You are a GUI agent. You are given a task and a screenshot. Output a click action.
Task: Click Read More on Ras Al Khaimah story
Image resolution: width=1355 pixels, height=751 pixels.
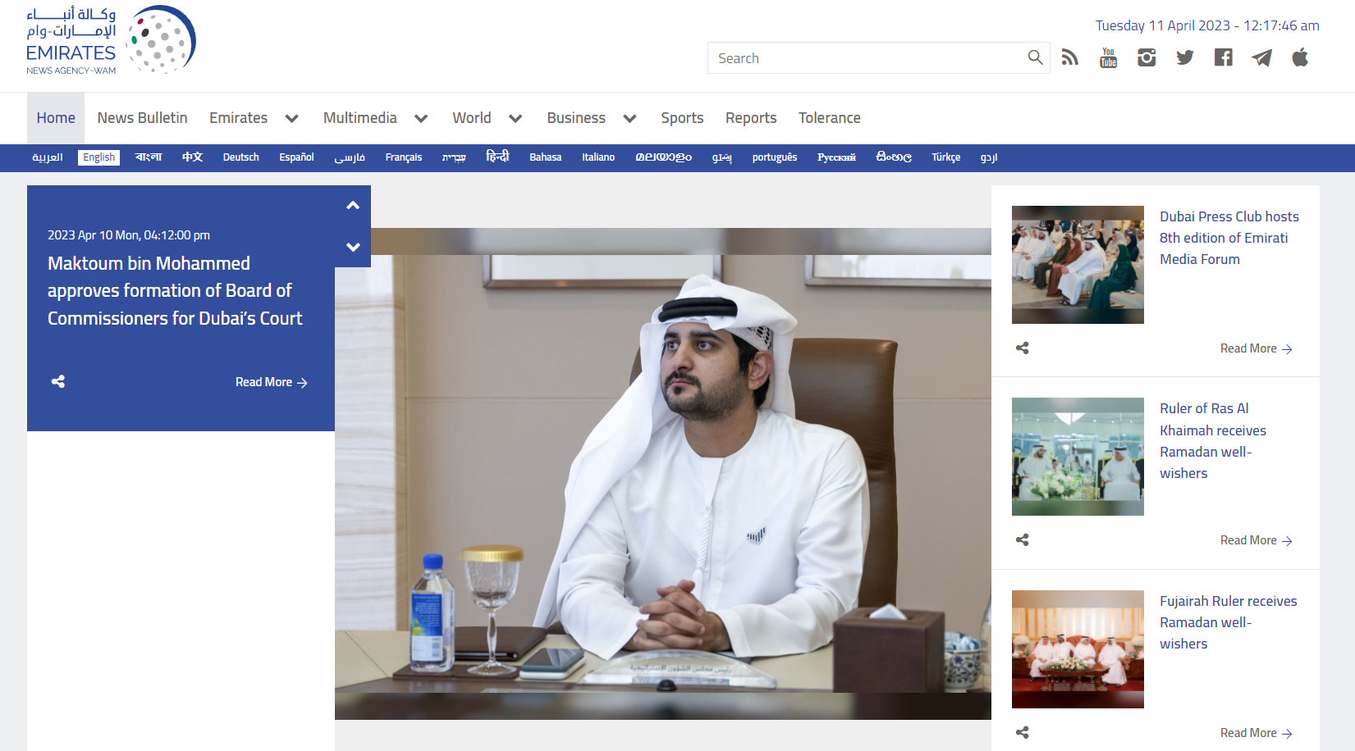[x=1255, y=541]
